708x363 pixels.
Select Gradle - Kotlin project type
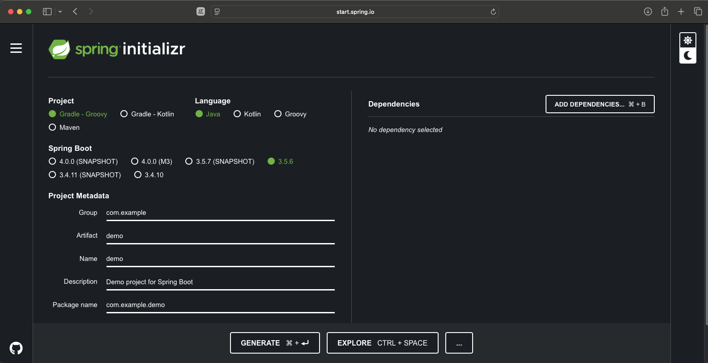pos(124,114)
